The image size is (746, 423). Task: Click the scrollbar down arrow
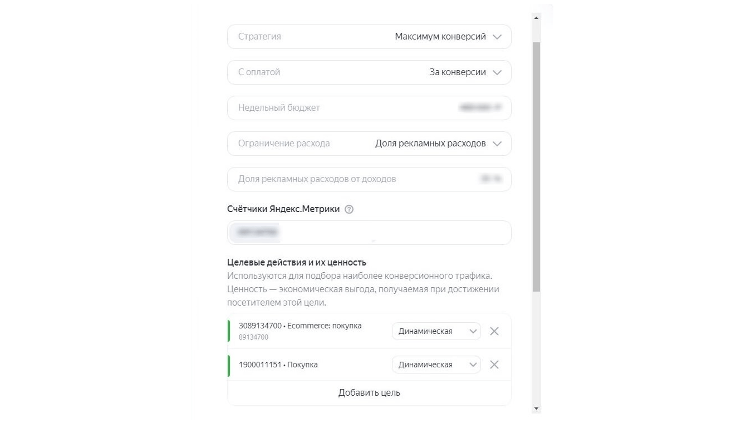pos(536,409)
